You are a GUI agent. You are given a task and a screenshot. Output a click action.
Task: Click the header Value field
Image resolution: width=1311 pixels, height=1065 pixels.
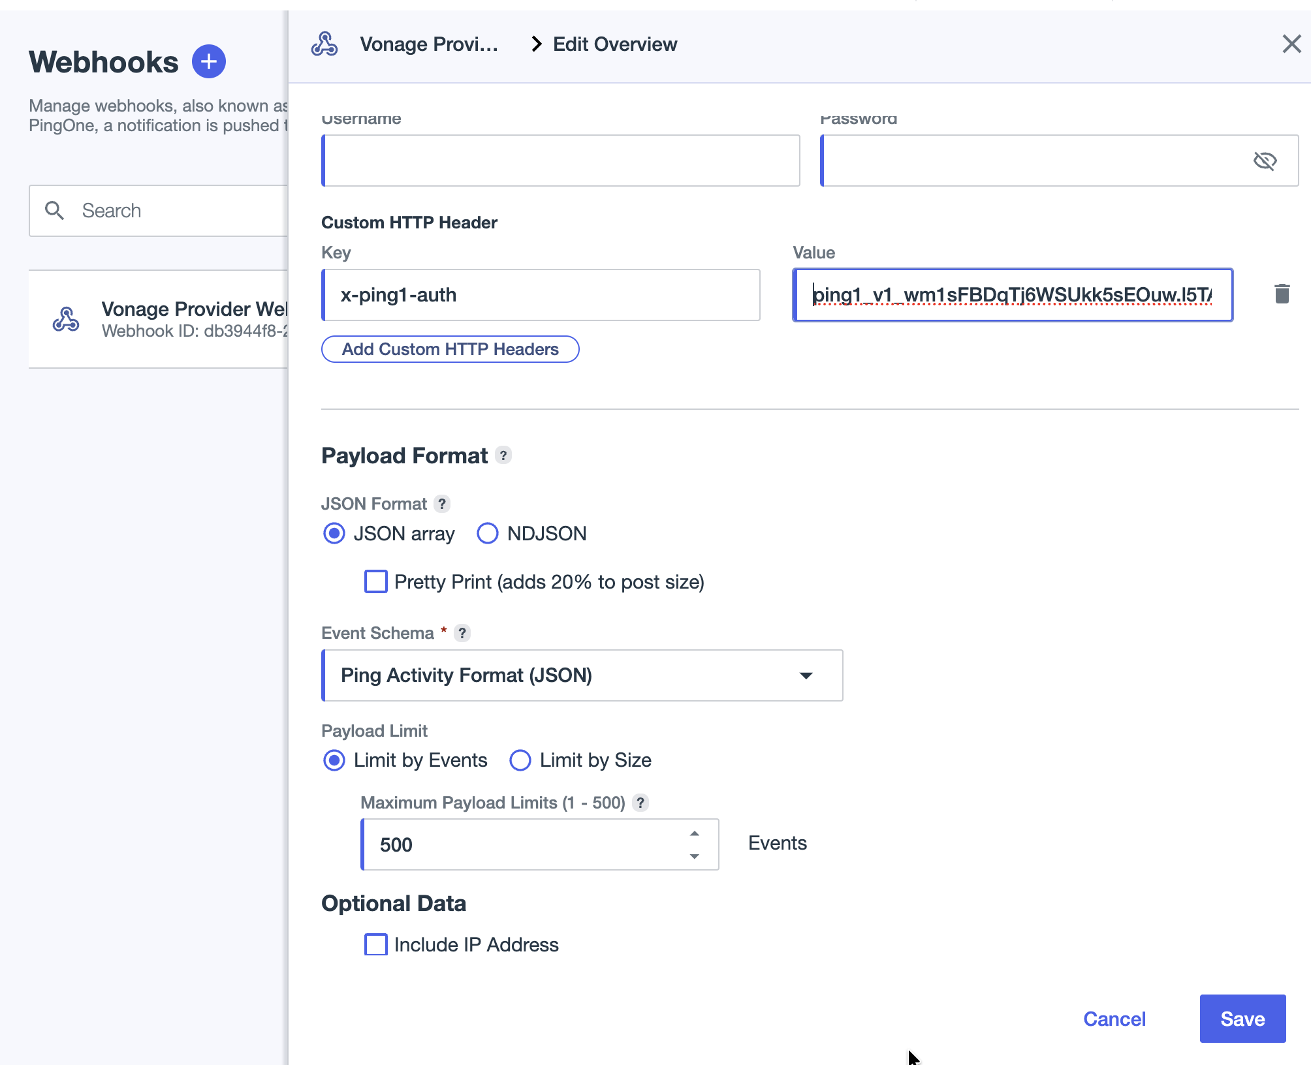1013,295
